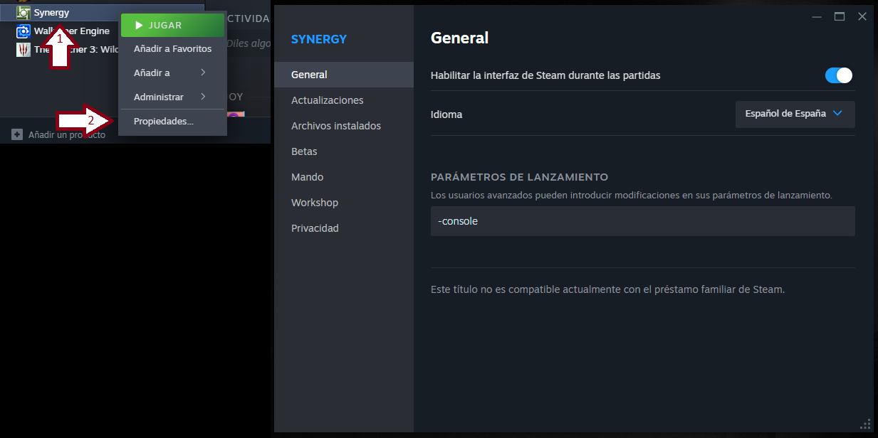This screenshot has height=438, width=878.
Task: Expand the Añadir a submenu
Action: (172, 73)
